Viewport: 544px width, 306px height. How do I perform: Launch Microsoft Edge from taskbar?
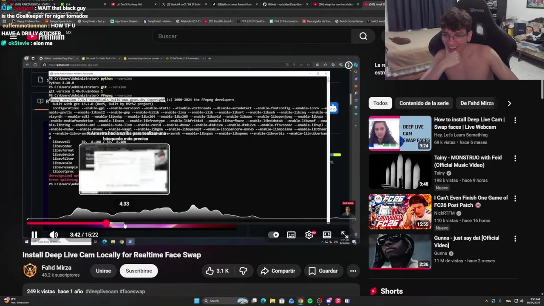pos(263,301)
